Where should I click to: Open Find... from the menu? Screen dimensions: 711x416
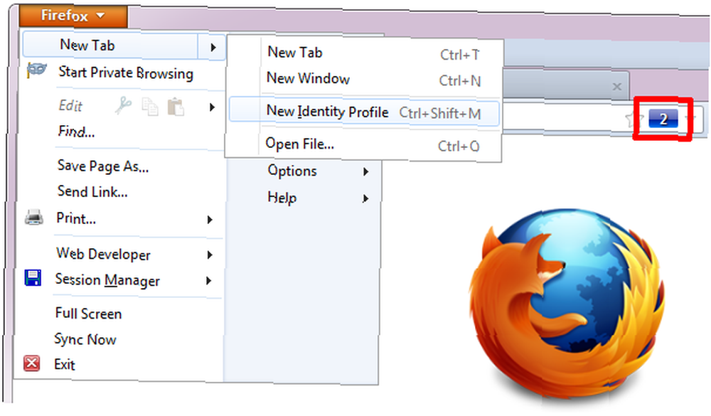tap(76, 132)
